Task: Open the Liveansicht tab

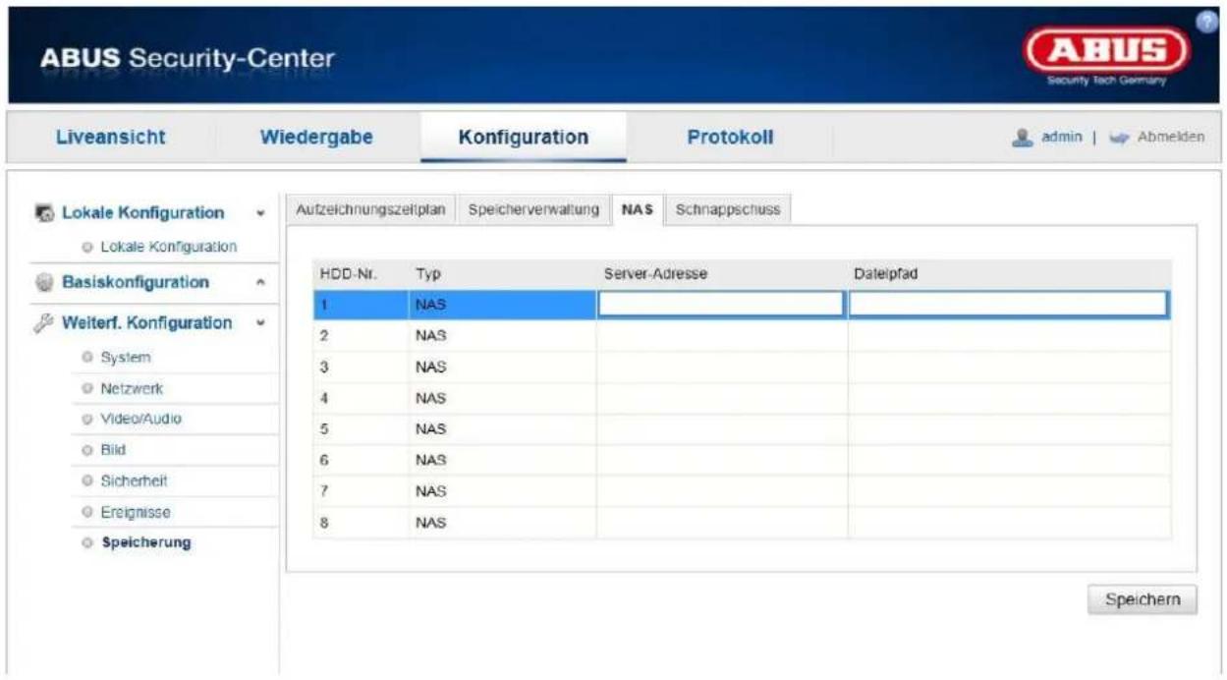Action: click(x=108, y=137)
